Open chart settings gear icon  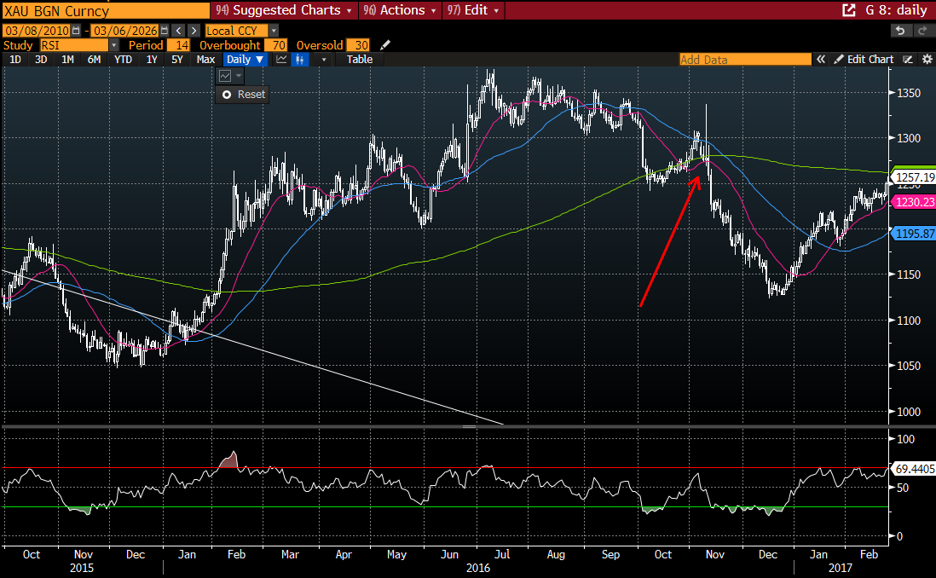[927, 60]
